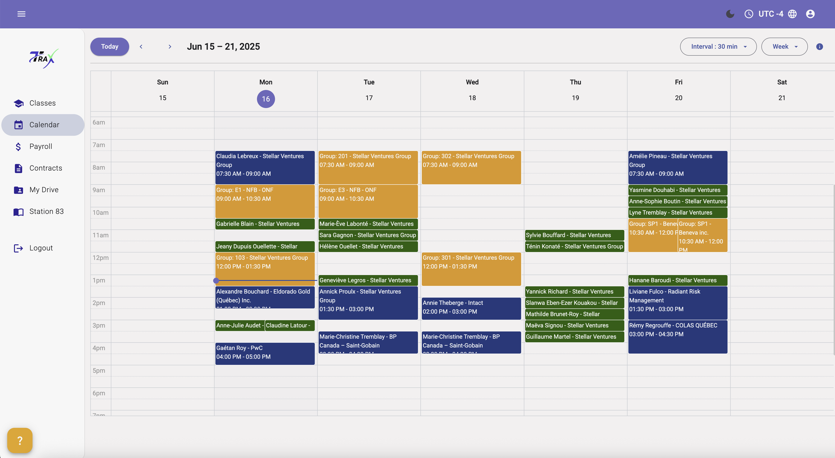835x458 pixels.
Task: Open the user account icon
Action: 810,14
